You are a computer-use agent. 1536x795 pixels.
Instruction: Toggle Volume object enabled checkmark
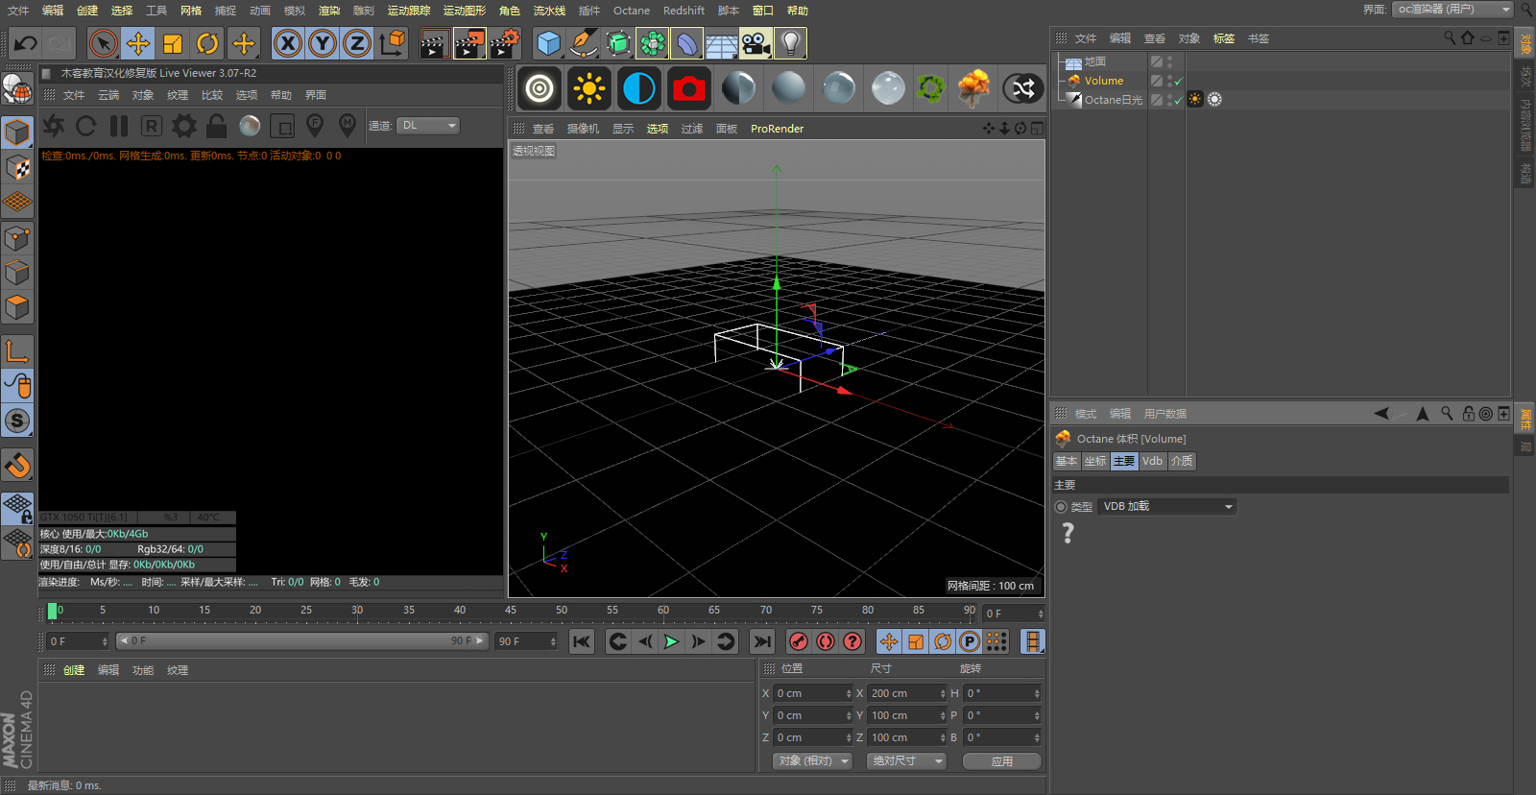pos(1178,82)
